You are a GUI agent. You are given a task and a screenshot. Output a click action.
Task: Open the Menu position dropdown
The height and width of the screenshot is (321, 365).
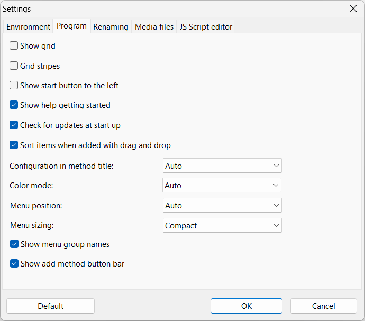point(222,206)
